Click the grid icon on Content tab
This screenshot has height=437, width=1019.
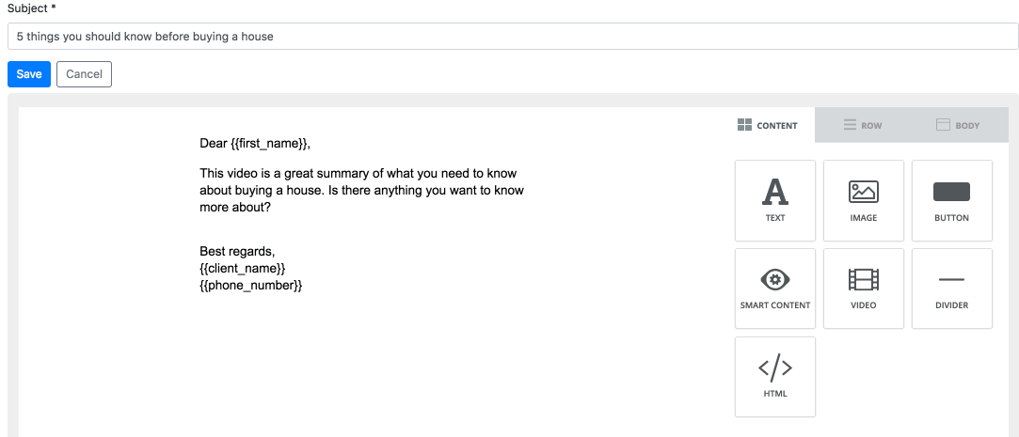click(745, 125)
